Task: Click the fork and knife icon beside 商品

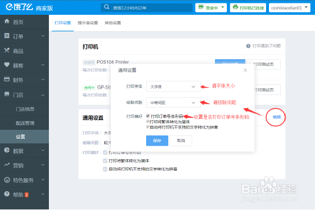Action: coord(7,50)
